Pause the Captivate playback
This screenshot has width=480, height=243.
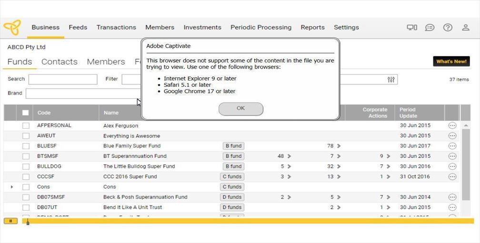click(x=10, y=221)
